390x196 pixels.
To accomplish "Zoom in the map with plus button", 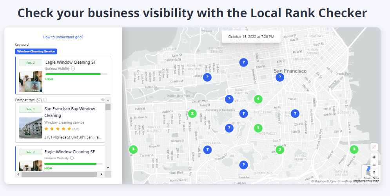I will [x=374, y=157].
